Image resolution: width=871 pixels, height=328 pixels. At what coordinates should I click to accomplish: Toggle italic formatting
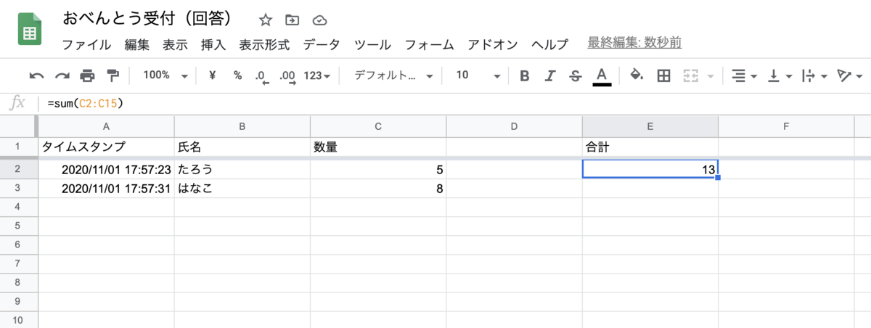(550, 75)
